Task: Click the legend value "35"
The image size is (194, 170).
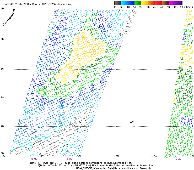Action: pyautogui.click(x=161, y=7)
